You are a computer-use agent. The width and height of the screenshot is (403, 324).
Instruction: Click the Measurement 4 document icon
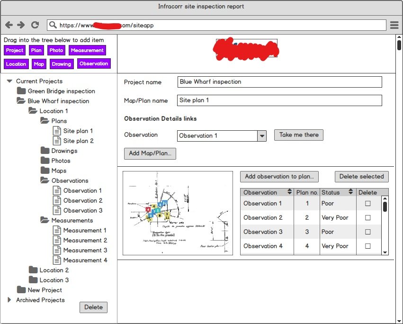57,260
